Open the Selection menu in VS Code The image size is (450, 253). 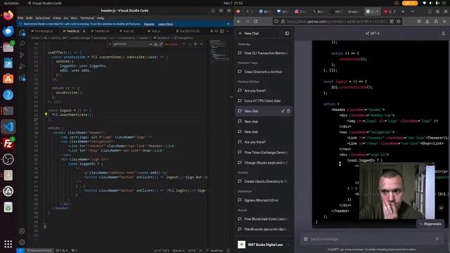click(42, 18)
